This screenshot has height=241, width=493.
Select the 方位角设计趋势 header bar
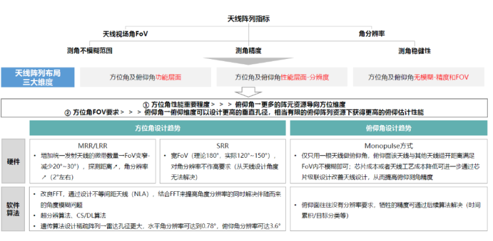[x=158, y=128]
